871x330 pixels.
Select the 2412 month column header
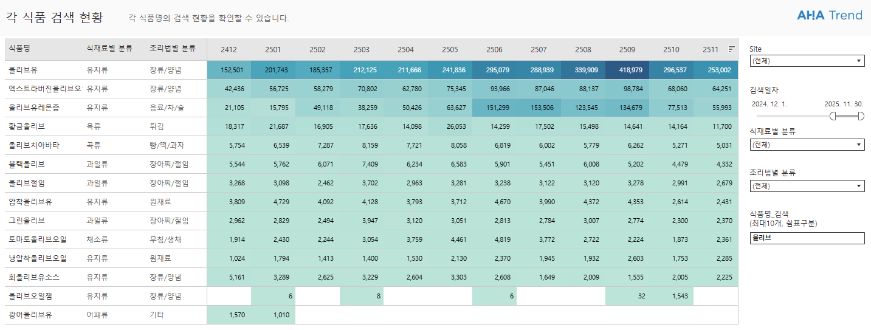tap(229, 50)
